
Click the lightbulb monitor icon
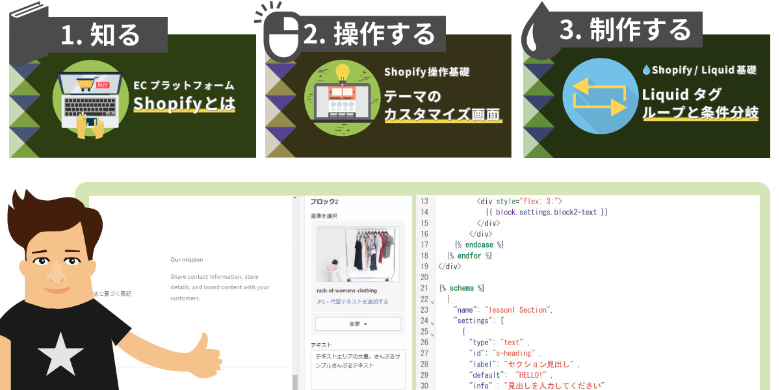342,97
